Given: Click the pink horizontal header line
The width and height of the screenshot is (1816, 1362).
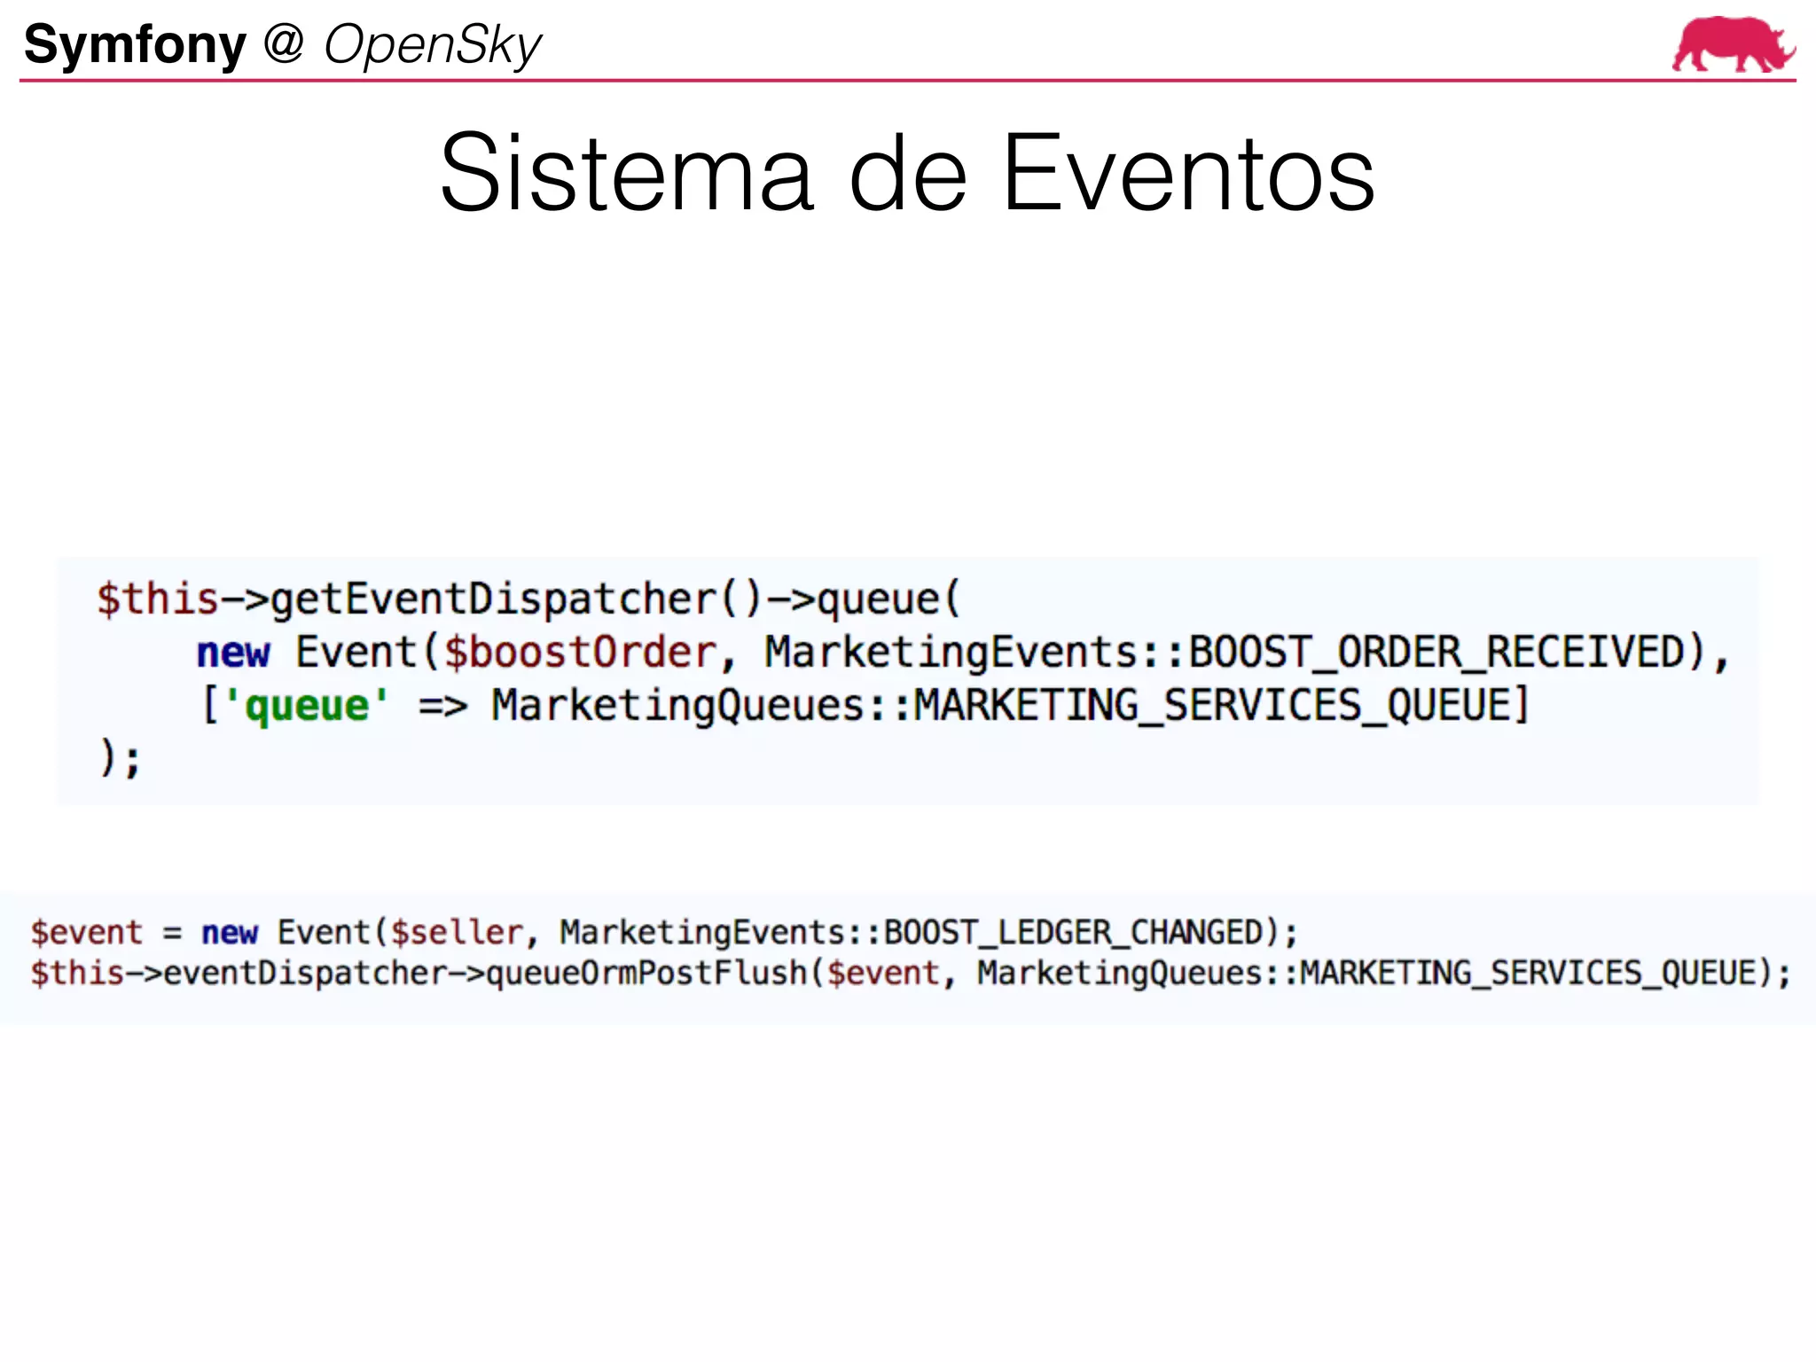Looking at the screenshot, I should point(887,81).
